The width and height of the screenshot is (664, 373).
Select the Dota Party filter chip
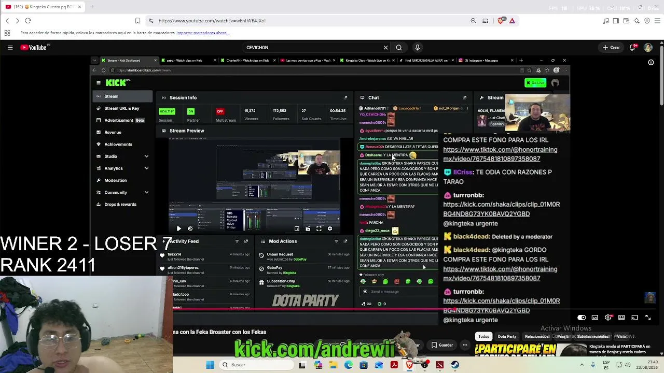[507, 337]
